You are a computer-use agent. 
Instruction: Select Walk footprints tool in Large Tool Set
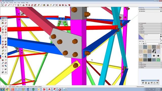point(3,72)
